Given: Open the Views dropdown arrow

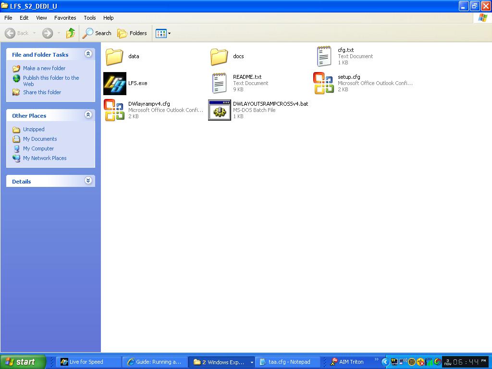Looking at the screenshot, I should 170,33.
